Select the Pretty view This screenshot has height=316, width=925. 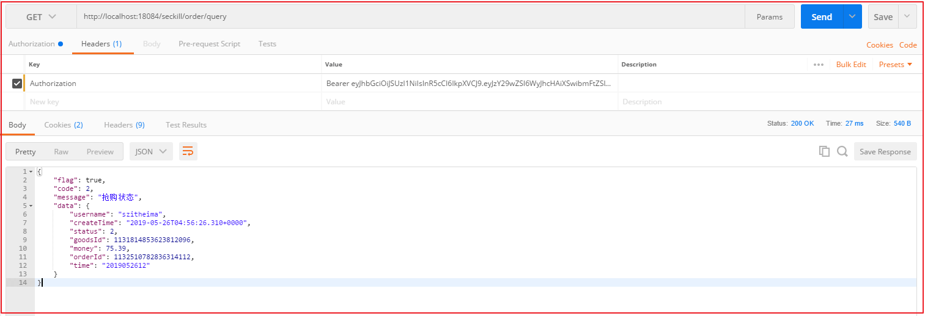coord(26,152)
